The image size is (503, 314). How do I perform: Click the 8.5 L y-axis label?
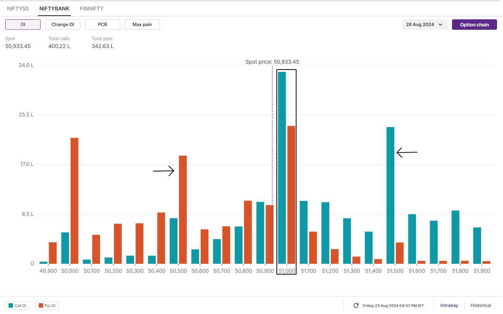click(28, 214)
